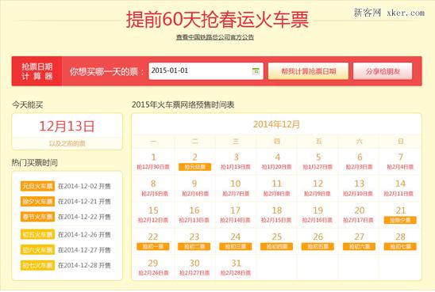Select calendar day 5 with 抢1月27日票
Viewport: 435px width, 292px height.
click(318, 161)
